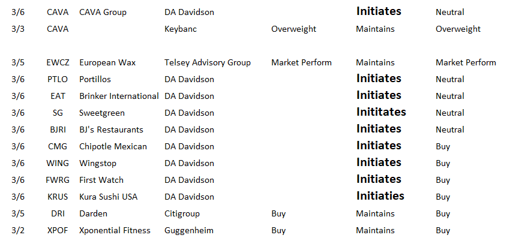Select the BJRI ticker cell
This screenshot has width=507, height=244.
(x=58, y=129)
